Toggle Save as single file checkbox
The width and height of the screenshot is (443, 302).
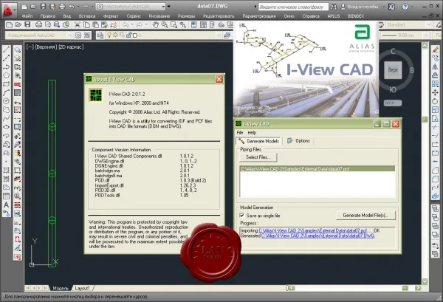click(x=242, y=216)
